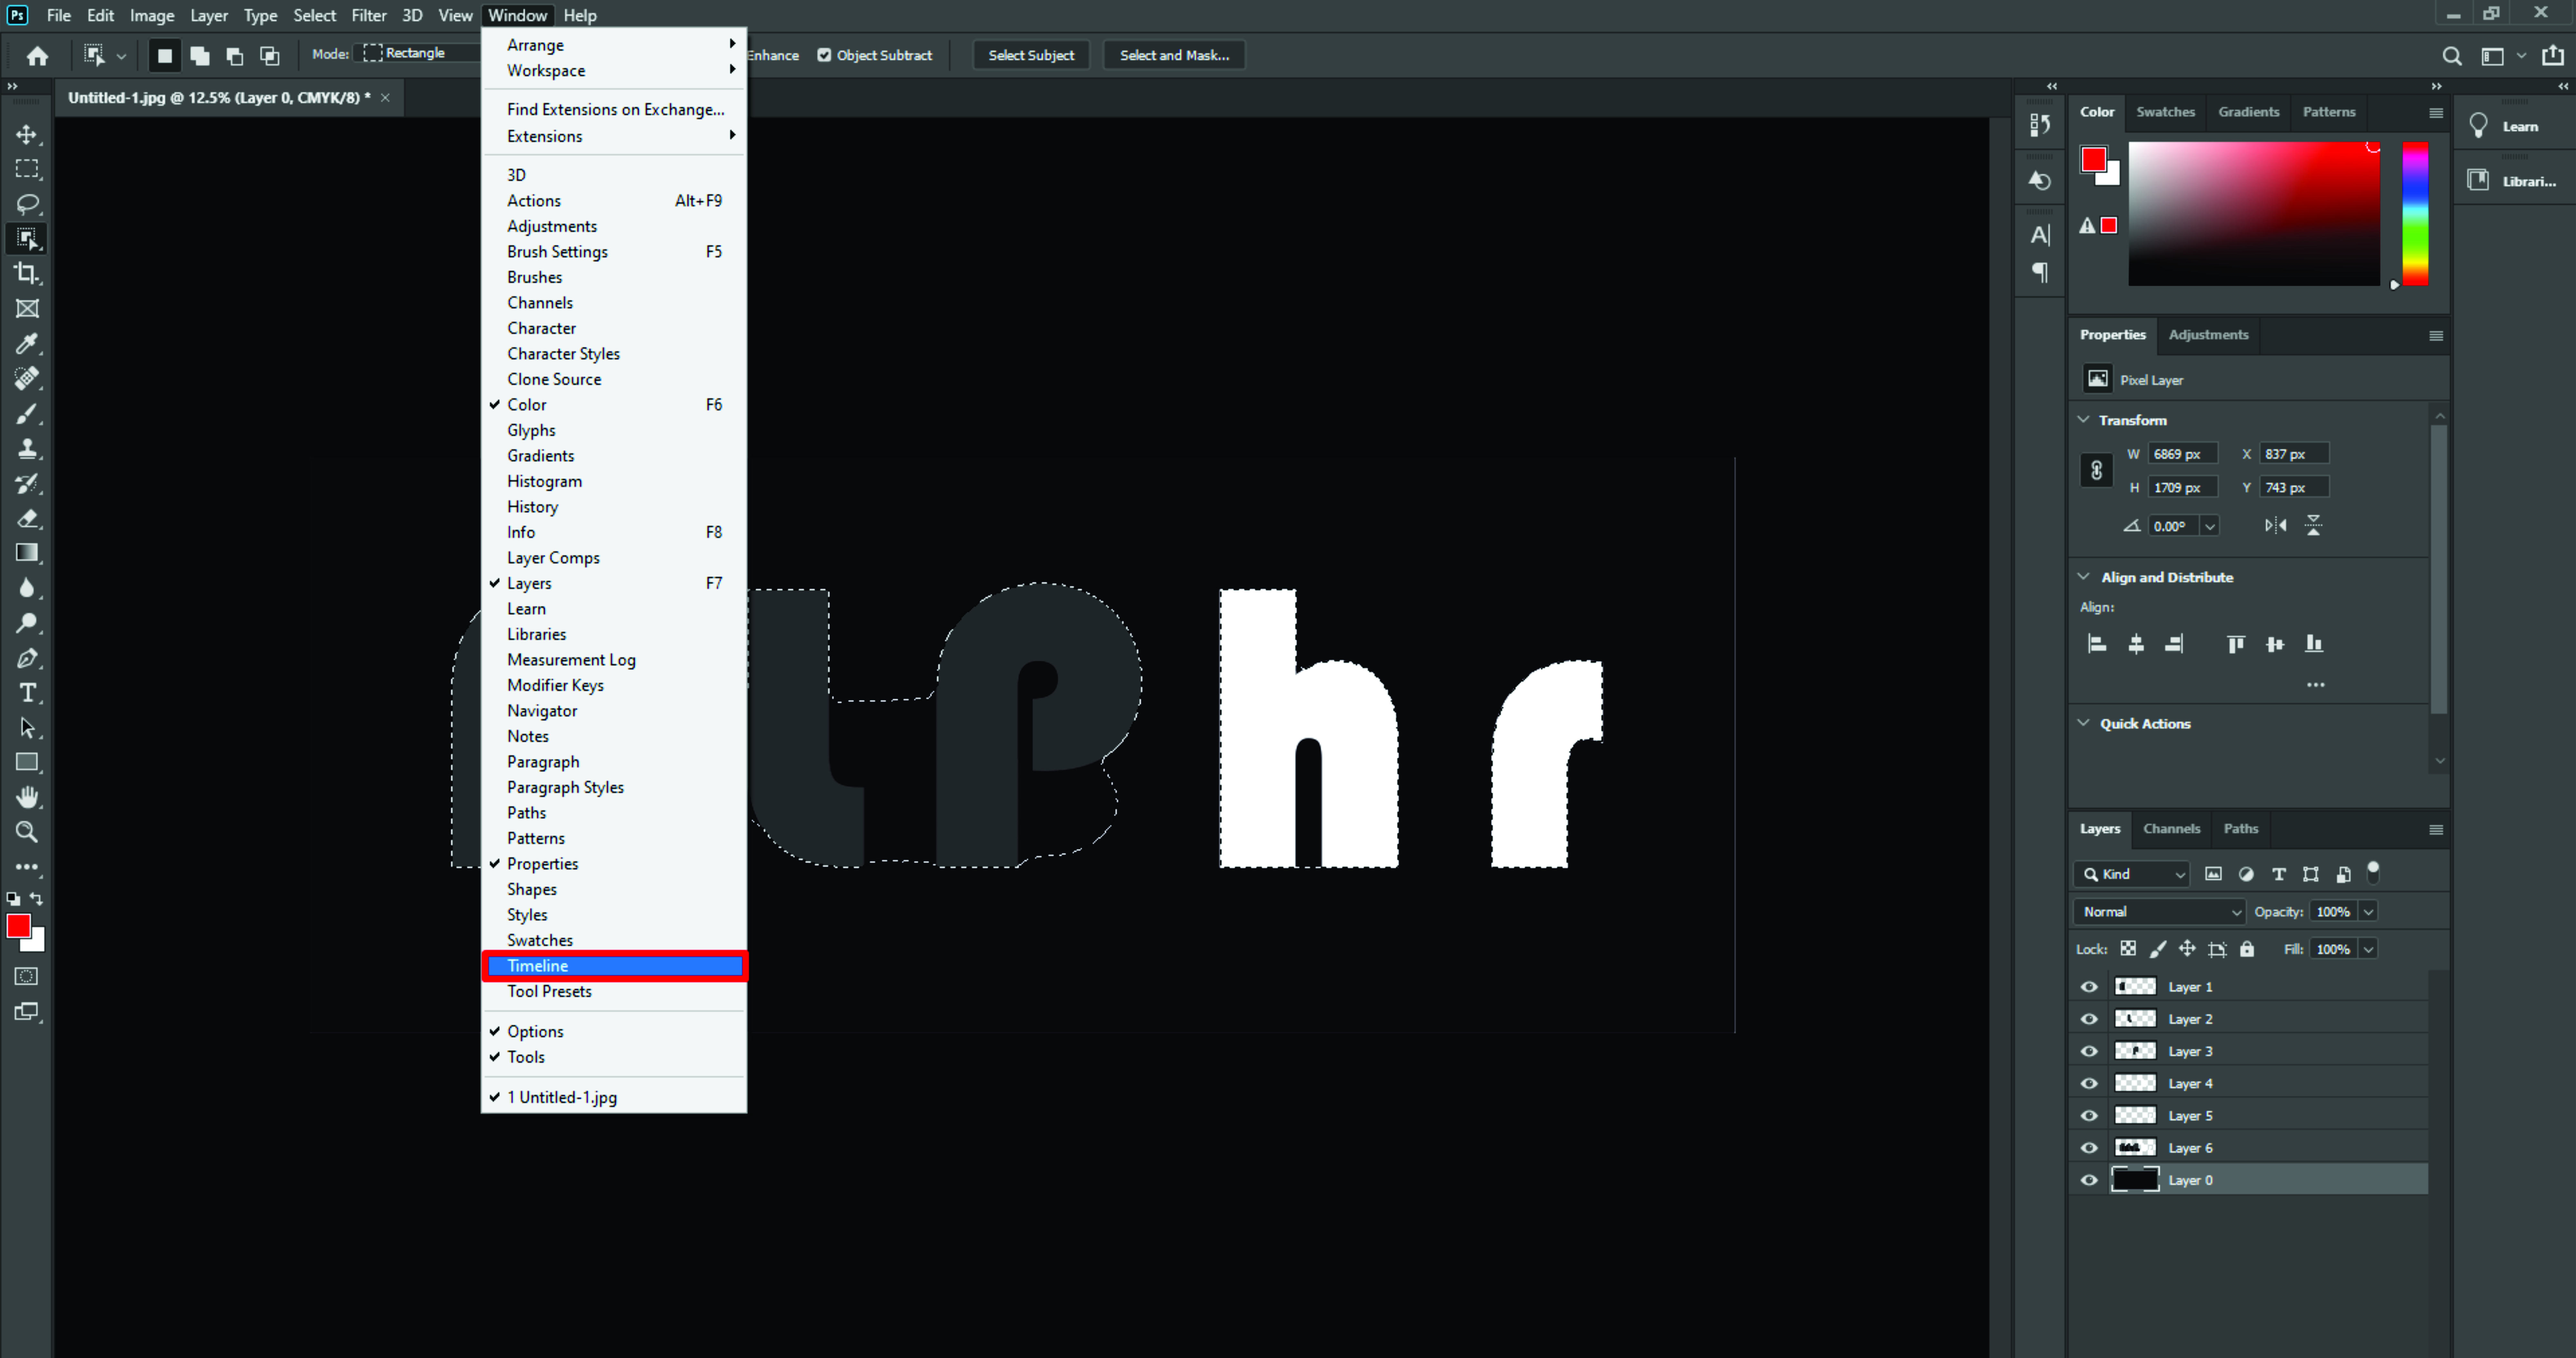Select the Pen tool
The height and width of the screenshot is (1358, 2576).
click(x=27, y=658)
